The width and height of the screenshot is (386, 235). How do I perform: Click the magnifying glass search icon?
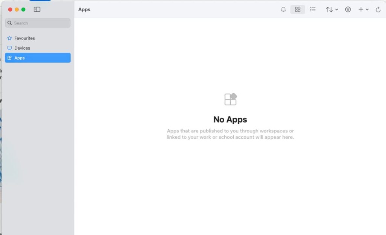point(10,23)
